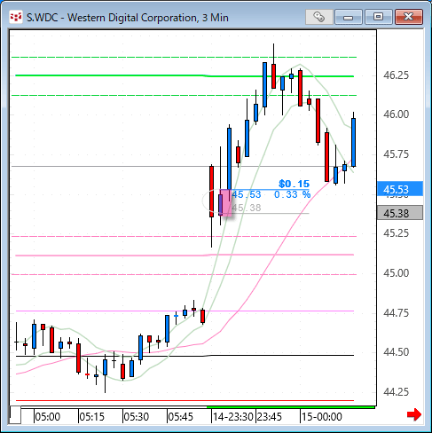Click the pink measurement box on chart
The image size is (432, 433).
(227, 203)
